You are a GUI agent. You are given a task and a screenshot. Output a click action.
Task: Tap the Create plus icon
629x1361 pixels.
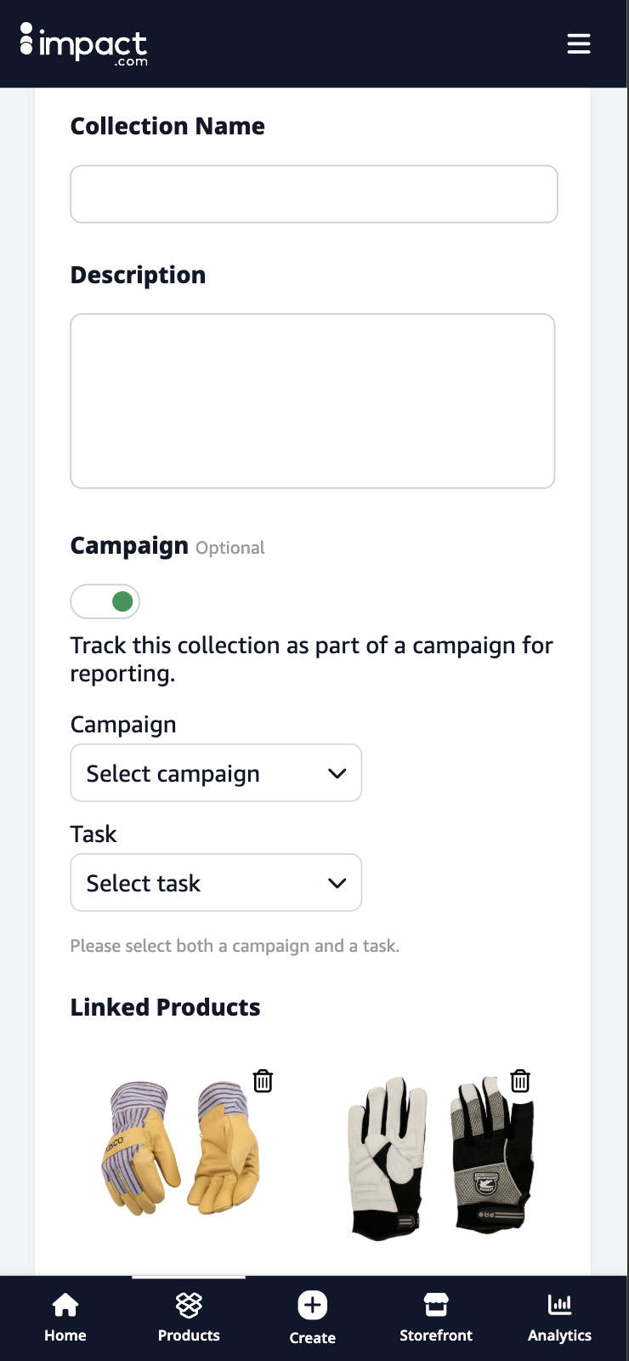click(x=313, y=1305)
